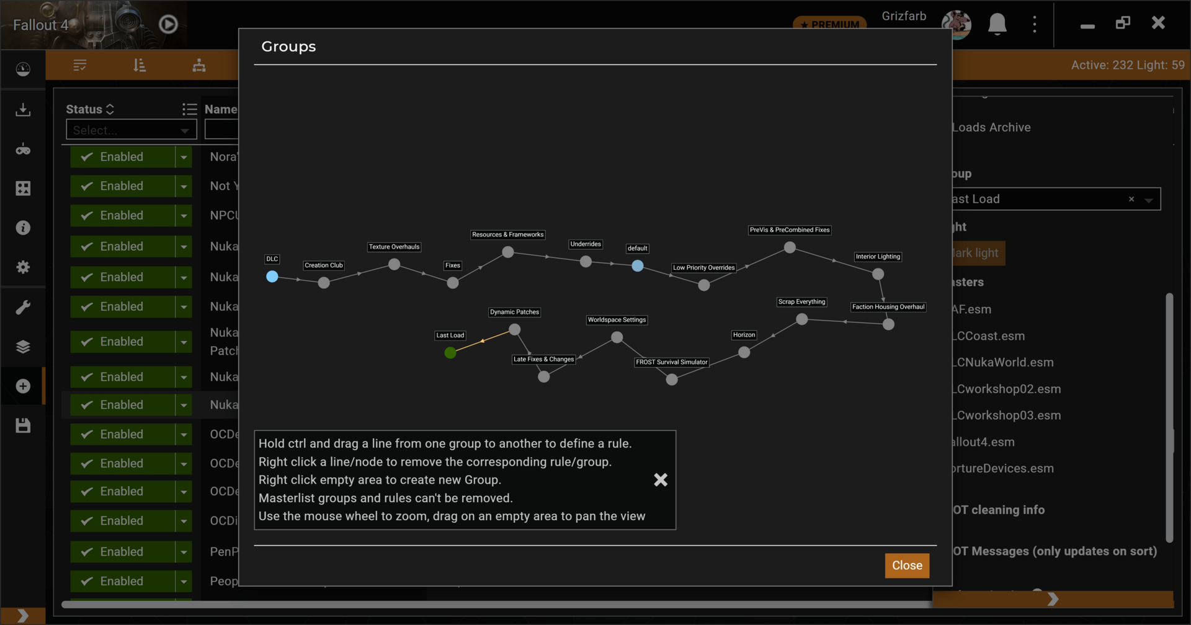Screen dimensions: 1191x625
Task: Open the Knowledge Base info icon
Action: [x=23, y=228]
